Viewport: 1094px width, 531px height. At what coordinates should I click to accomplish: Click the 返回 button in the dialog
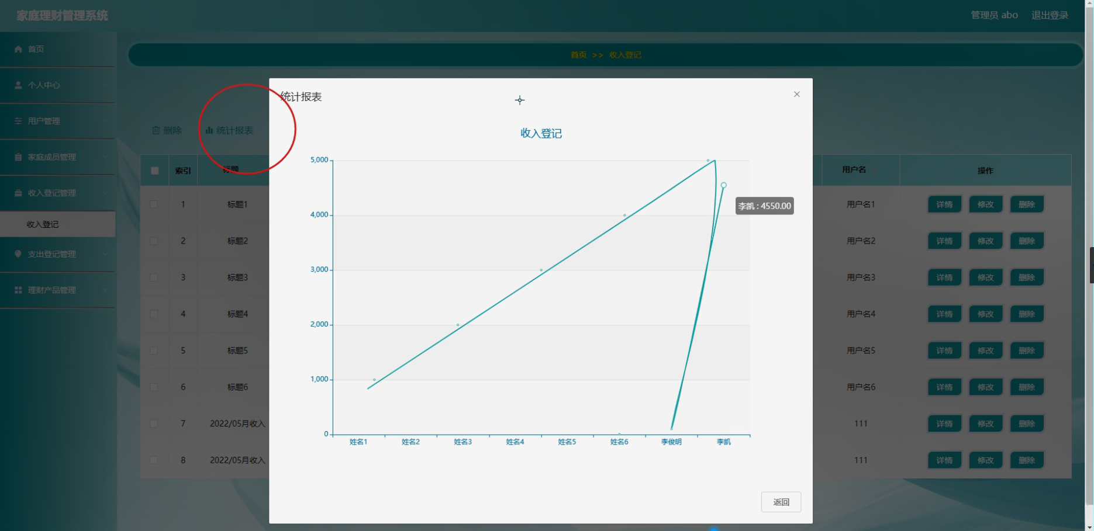[x=781, y=502]
